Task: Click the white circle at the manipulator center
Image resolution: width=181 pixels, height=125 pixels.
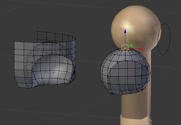Action: [125, 48]
